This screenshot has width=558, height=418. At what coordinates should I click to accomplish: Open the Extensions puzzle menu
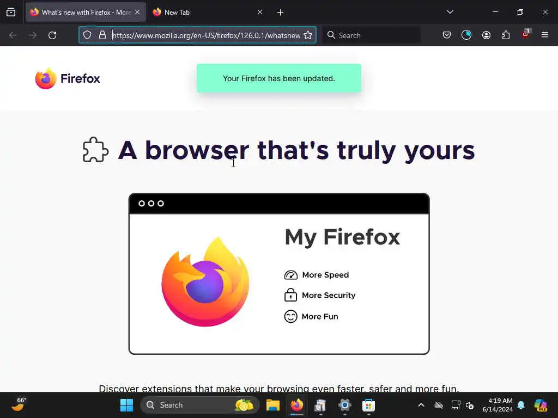click(506, 35)
